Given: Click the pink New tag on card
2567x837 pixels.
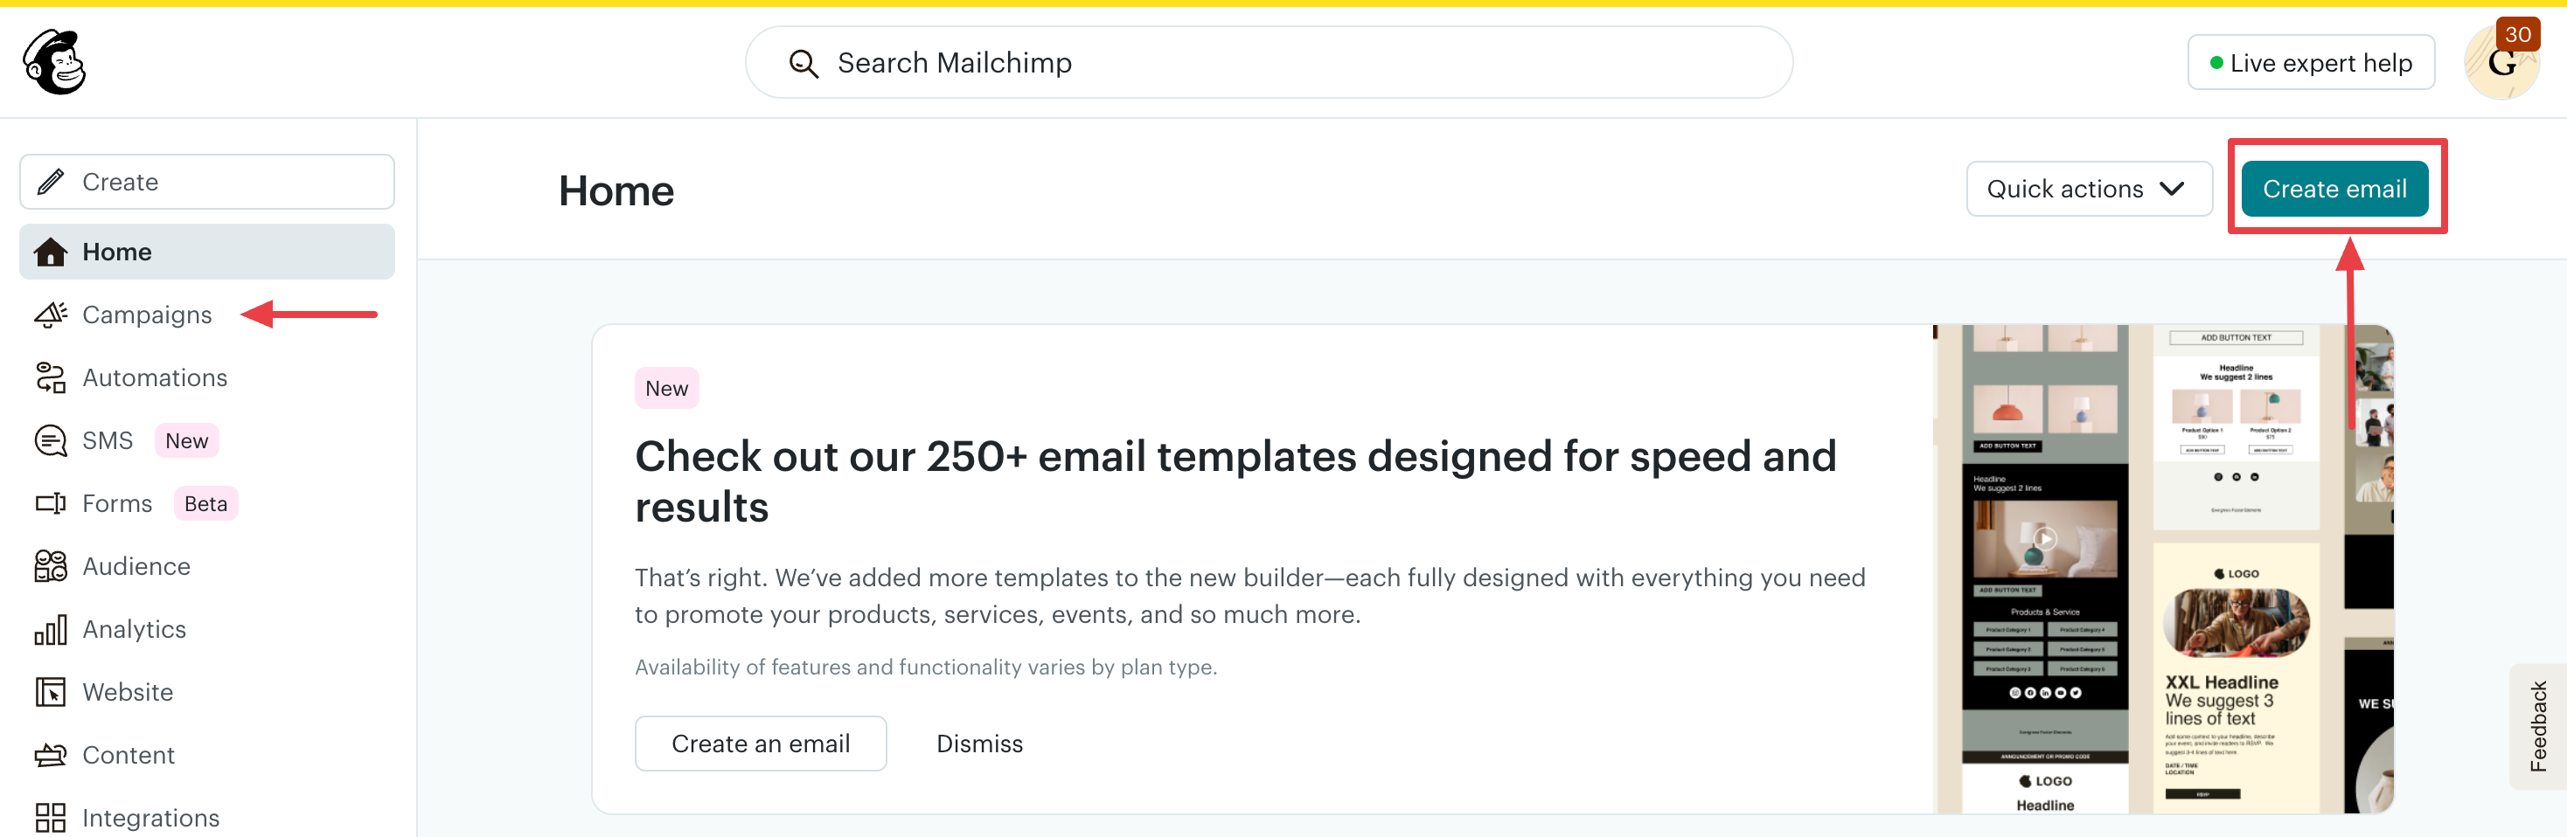Looking at the screenshot, I should 666,388.
